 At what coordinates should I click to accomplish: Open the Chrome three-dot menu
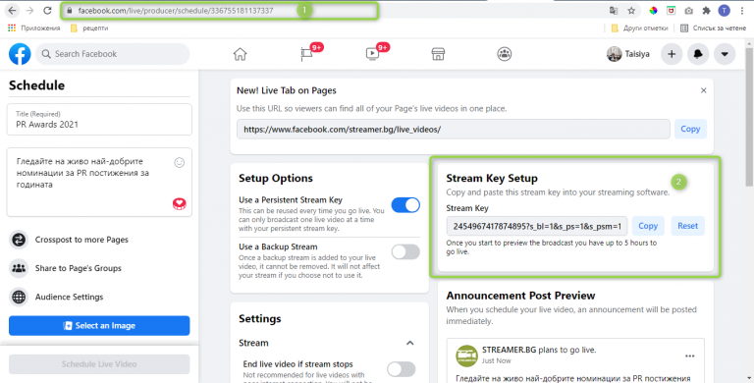(742, 11)
